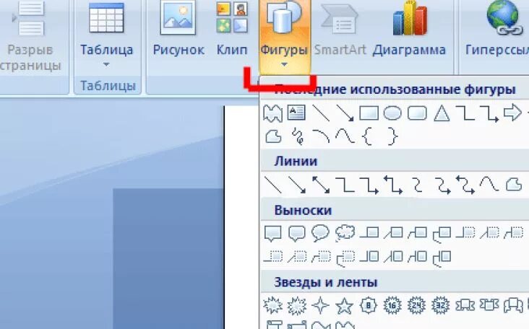529x329 pixels.
Task: Select the Explosion 1 shape
Action: 272,305
